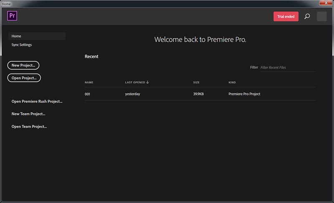Open the recent project 001

(x=87, y=94)
